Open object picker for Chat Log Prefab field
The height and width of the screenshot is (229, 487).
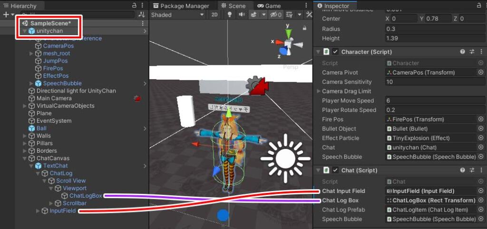click(481, 210)
